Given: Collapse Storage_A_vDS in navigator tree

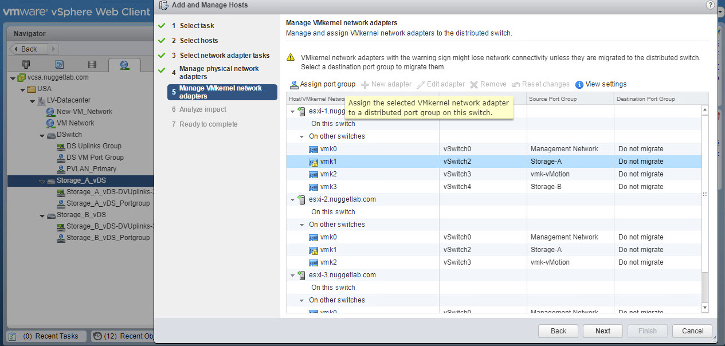Looking at the screenshot, I should [x=42, y=180].
